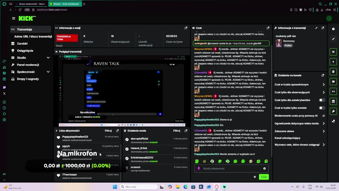The image size is (339, 191).
Task: Toggle Czat w trybie tylko emotek switch
Action: coord(322,108)
